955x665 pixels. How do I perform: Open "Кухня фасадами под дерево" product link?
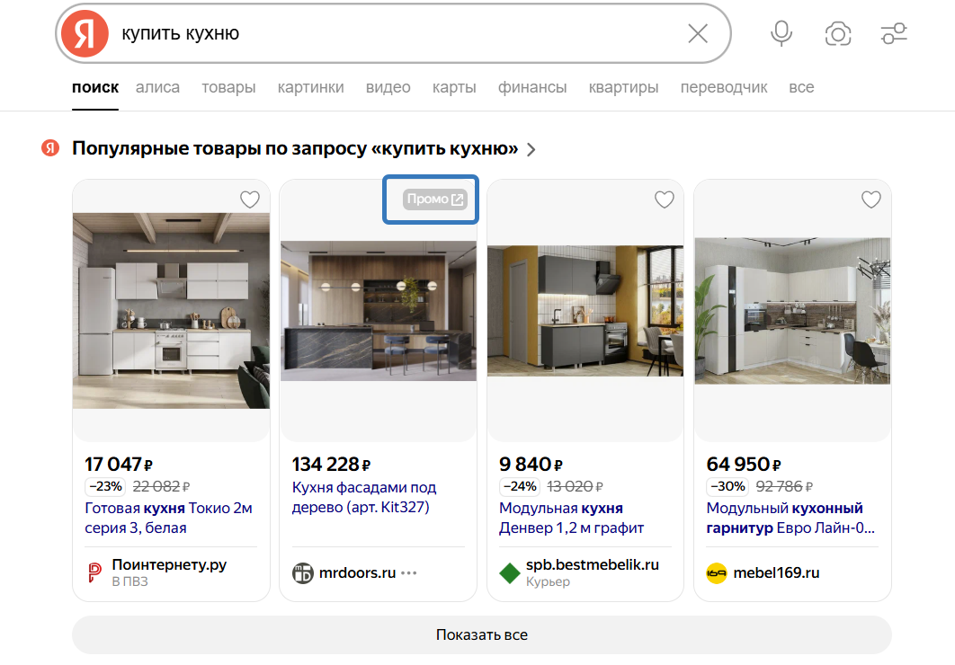(363, 497)
